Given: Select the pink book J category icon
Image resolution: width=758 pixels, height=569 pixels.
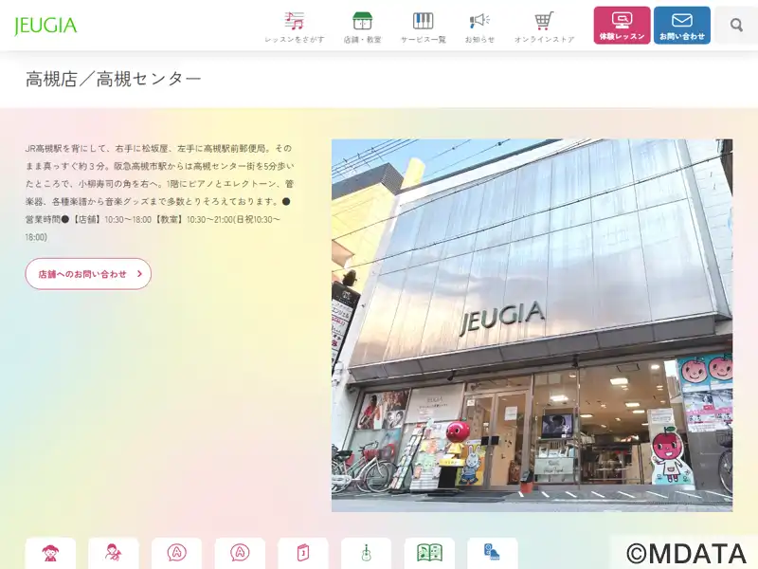Looking at the screenshot, I should (302, 553).
